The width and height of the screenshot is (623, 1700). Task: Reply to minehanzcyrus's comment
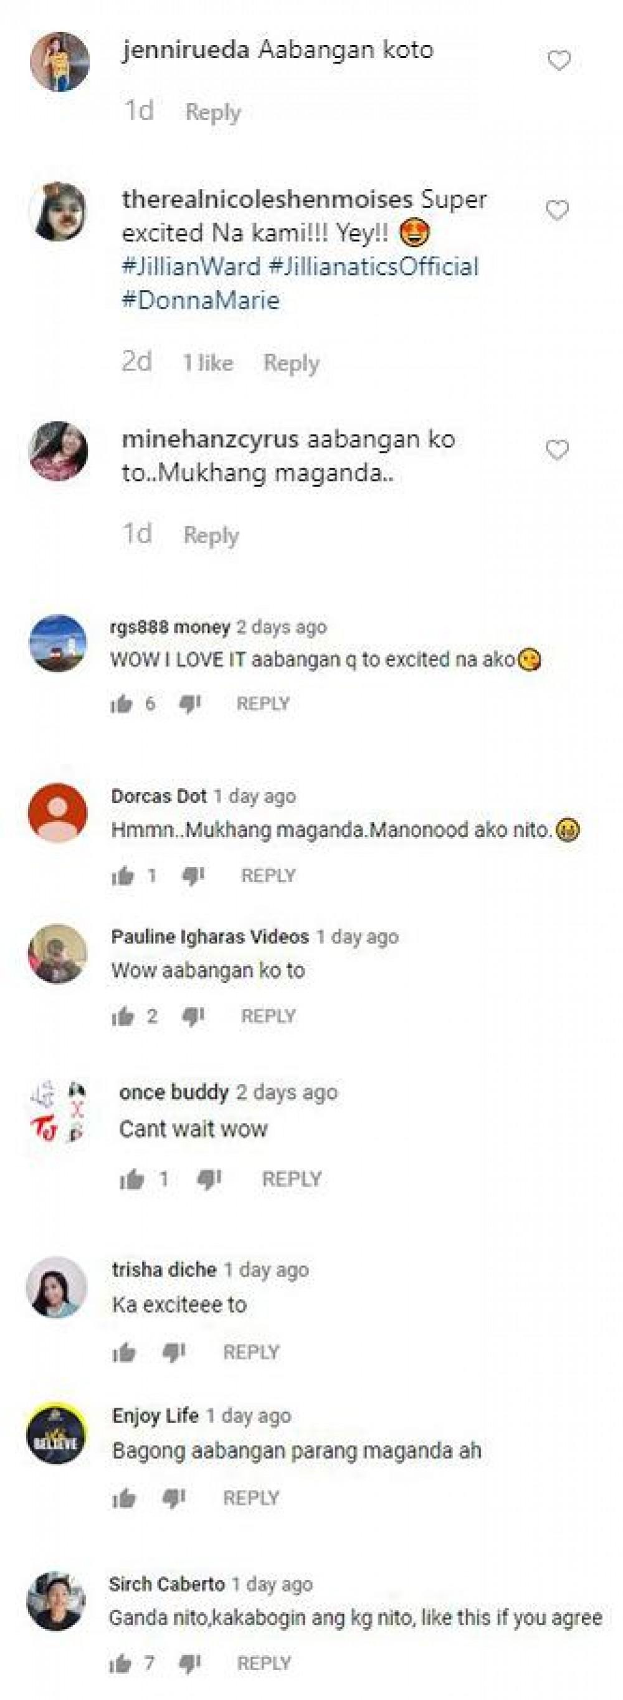pos(211,535)
